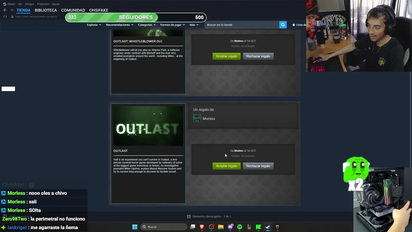Screen dimensions: 412x232
Task: Open the Ayuda menu
Action: [56, 4]
